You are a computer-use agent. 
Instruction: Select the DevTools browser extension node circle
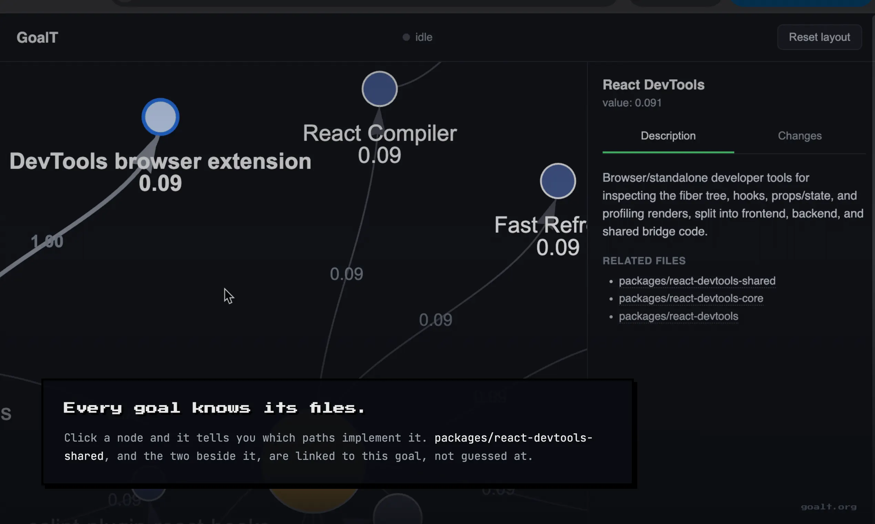[x=161, y=117]
